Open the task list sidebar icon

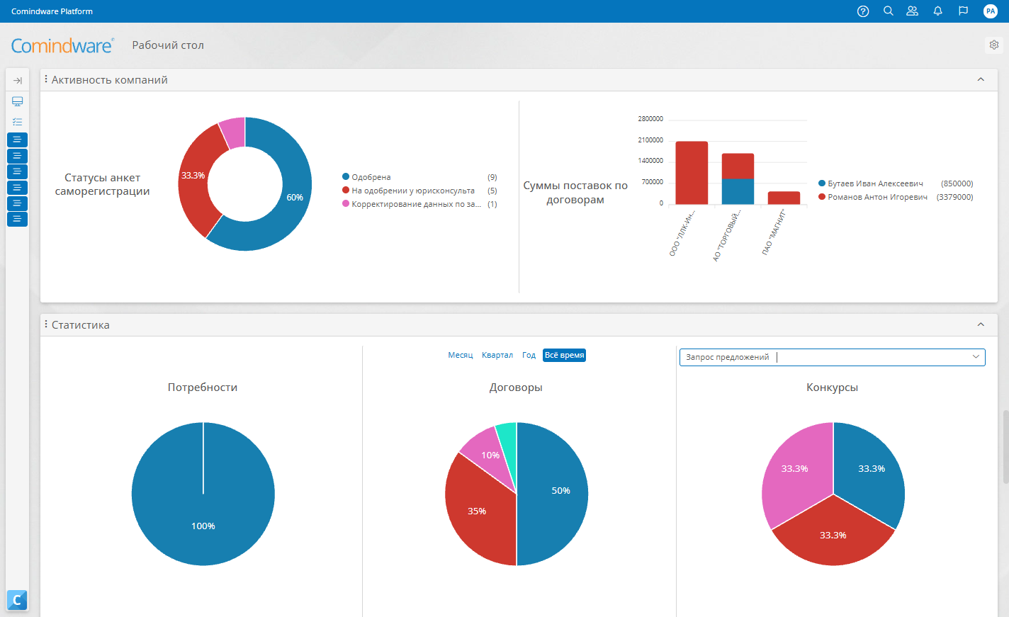pos(18,122)
